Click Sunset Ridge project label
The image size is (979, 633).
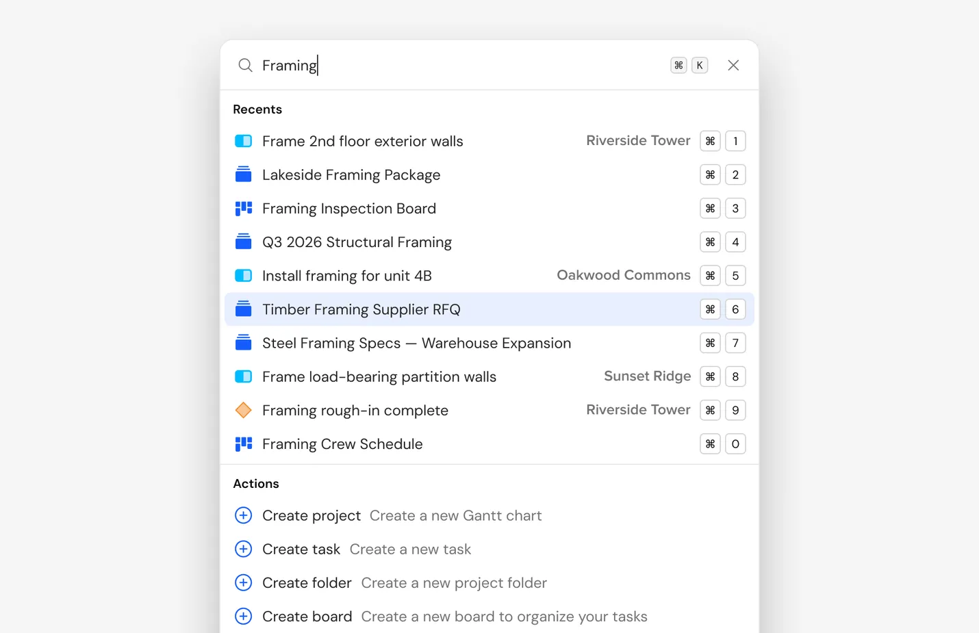pyautogui.click(x=648, y=376)
